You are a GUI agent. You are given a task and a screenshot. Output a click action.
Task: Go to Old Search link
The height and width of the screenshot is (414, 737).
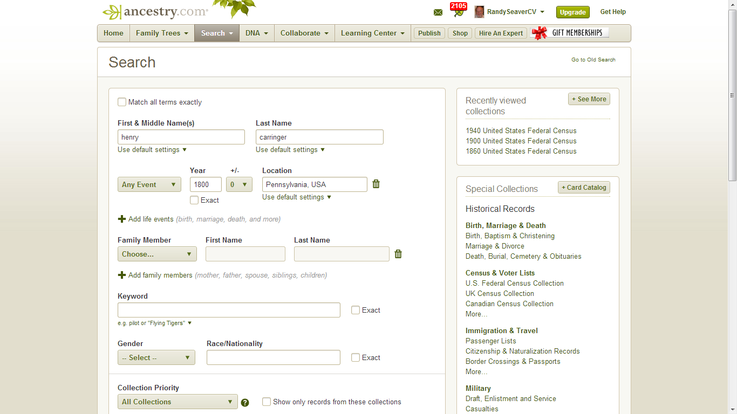pyautogui.click(x=593, y=60)
